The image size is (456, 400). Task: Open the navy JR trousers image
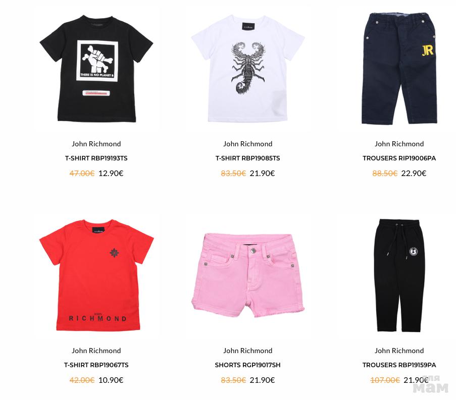coord(399,69)
